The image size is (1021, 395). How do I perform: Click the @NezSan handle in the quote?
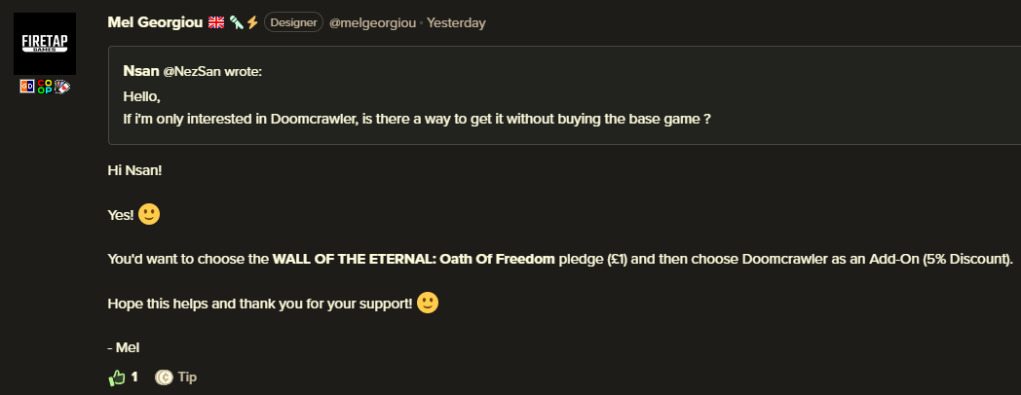click(x=192, y=72)
